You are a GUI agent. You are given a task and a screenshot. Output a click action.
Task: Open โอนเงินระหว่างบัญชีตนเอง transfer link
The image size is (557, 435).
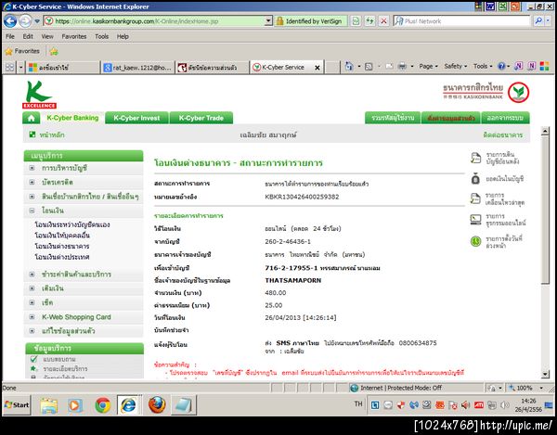tap(72, 224)
